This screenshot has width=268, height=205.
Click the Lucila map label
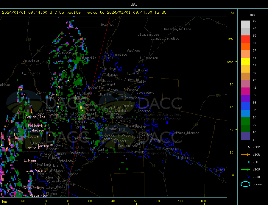tap(33, 136)
